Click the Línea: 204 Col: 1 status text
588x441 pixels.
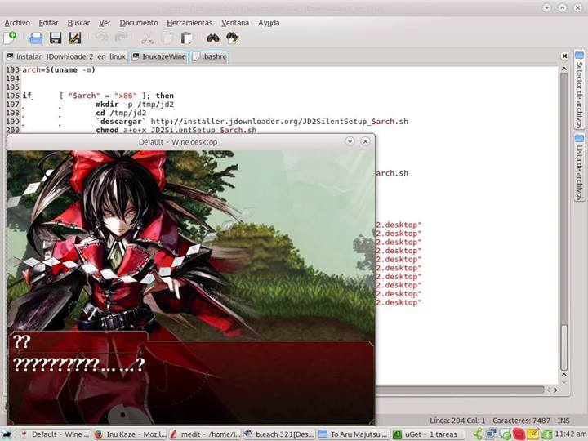pyautogui.click(x=457, y=421)
